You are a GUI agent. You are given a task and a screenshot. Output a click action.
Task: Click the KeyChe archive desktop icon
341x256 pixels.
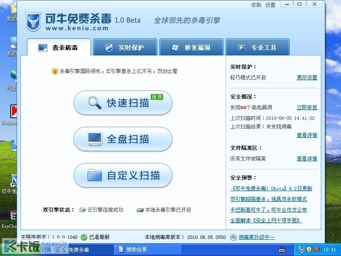click(x=14, y=215)
